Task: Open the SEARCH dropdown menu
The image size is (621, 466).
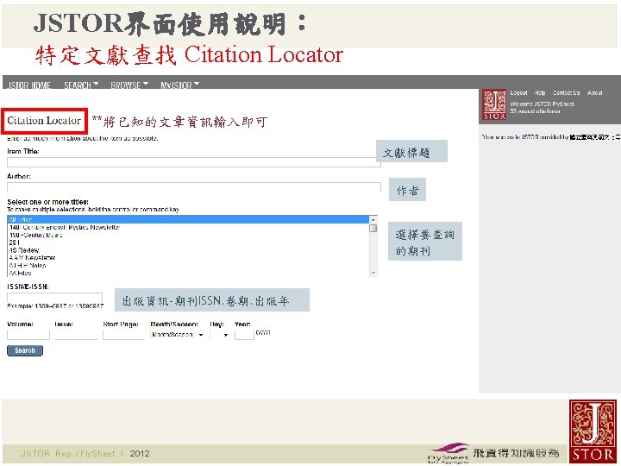Action: pyautogui.click(x=81, y=85)
